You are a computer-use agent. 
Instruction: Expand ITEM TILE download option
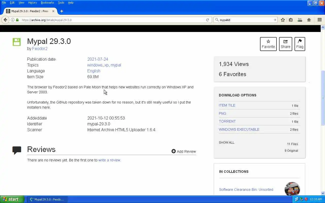coord(227,105)
